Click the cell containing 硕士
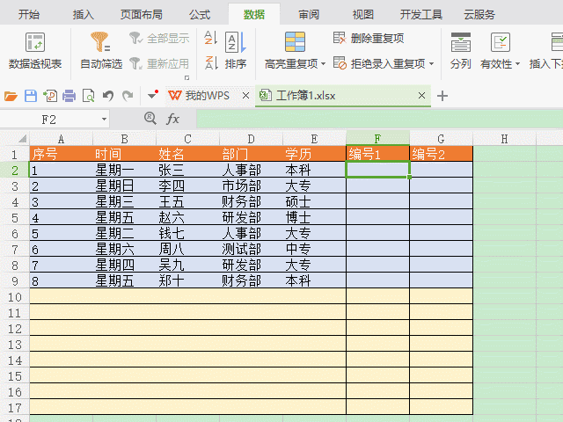Image resolution: width=563 pixels, height=422 pixels. (314, 201)
